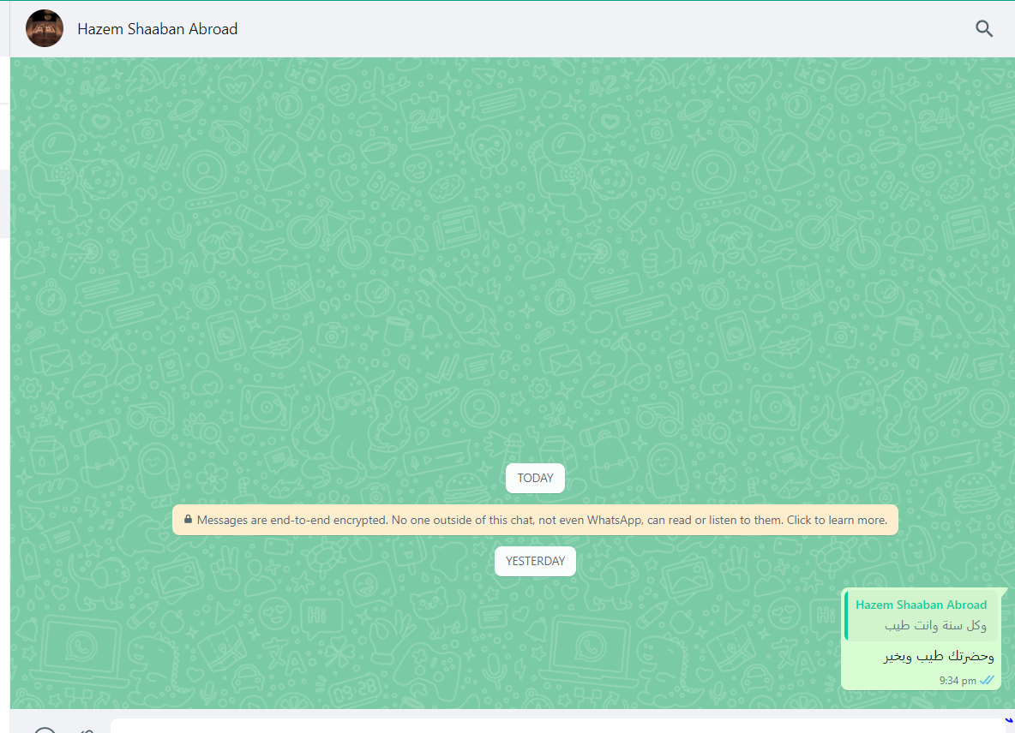Select the YESTERDAY date label
The width and height of the screenshot is (1015, 733).
pyautogui.click(x=535, y=561)
